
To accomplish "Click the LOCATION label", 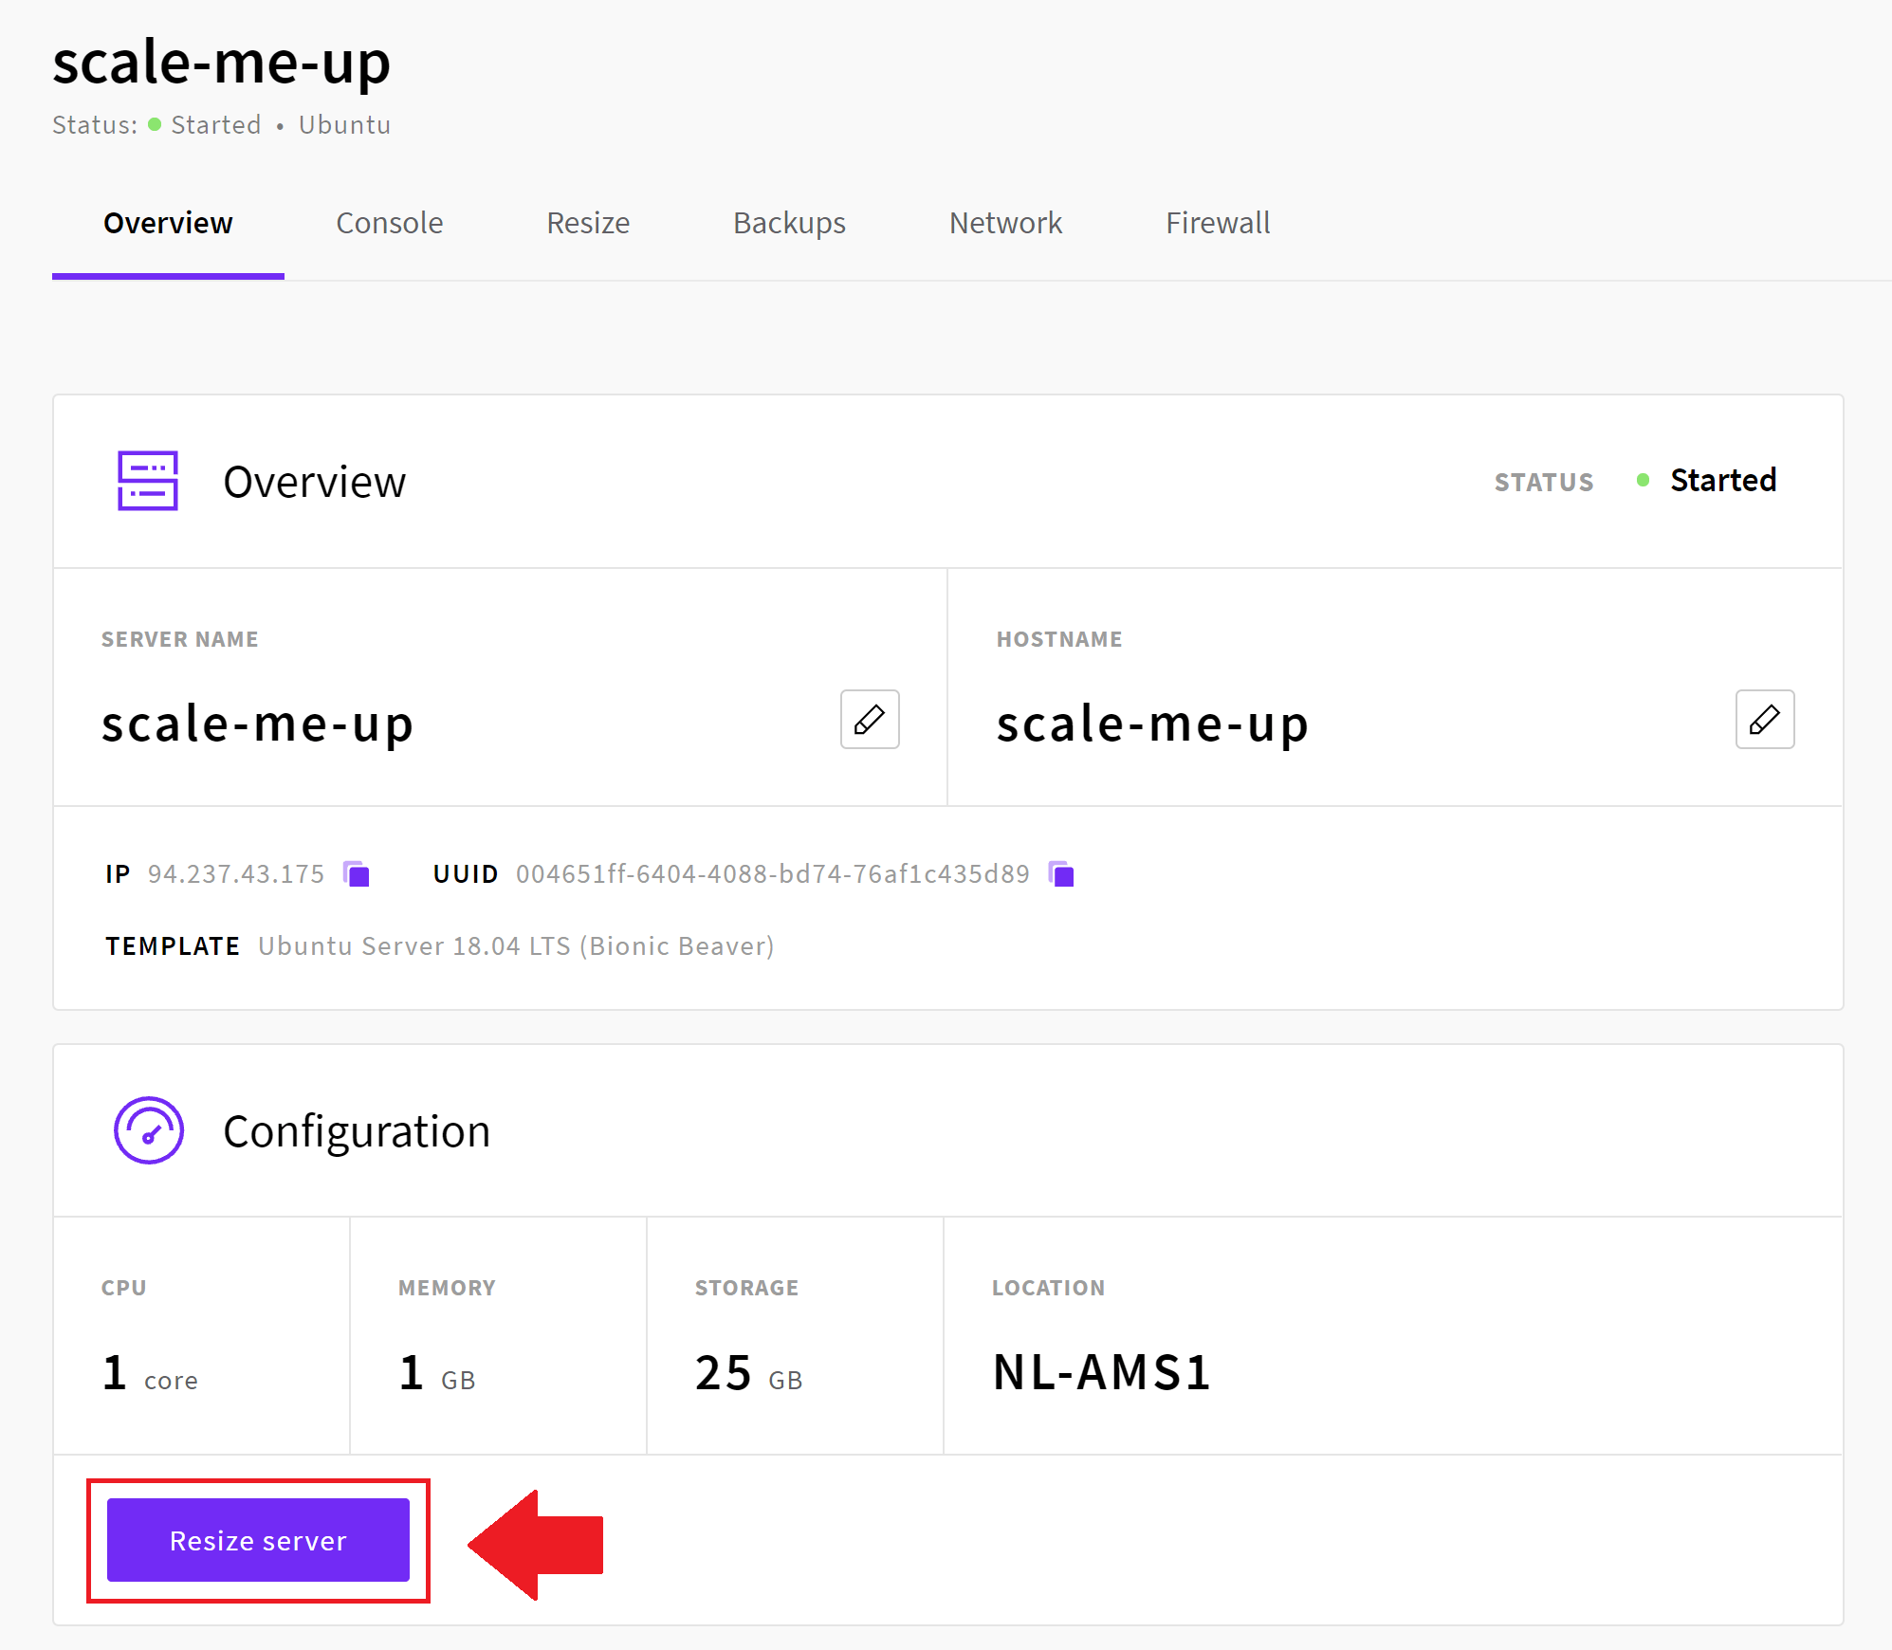I will coord(1049,1288).
